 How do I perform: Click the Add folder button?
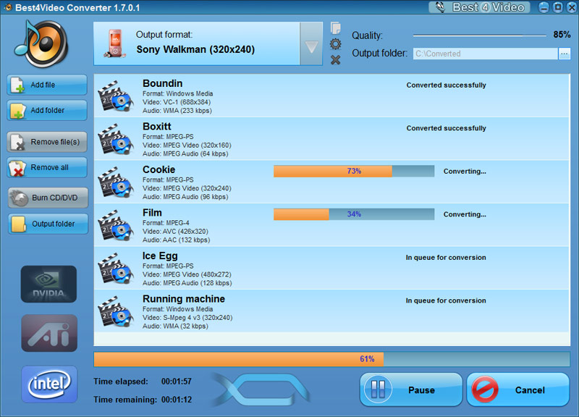pos(47,110)
